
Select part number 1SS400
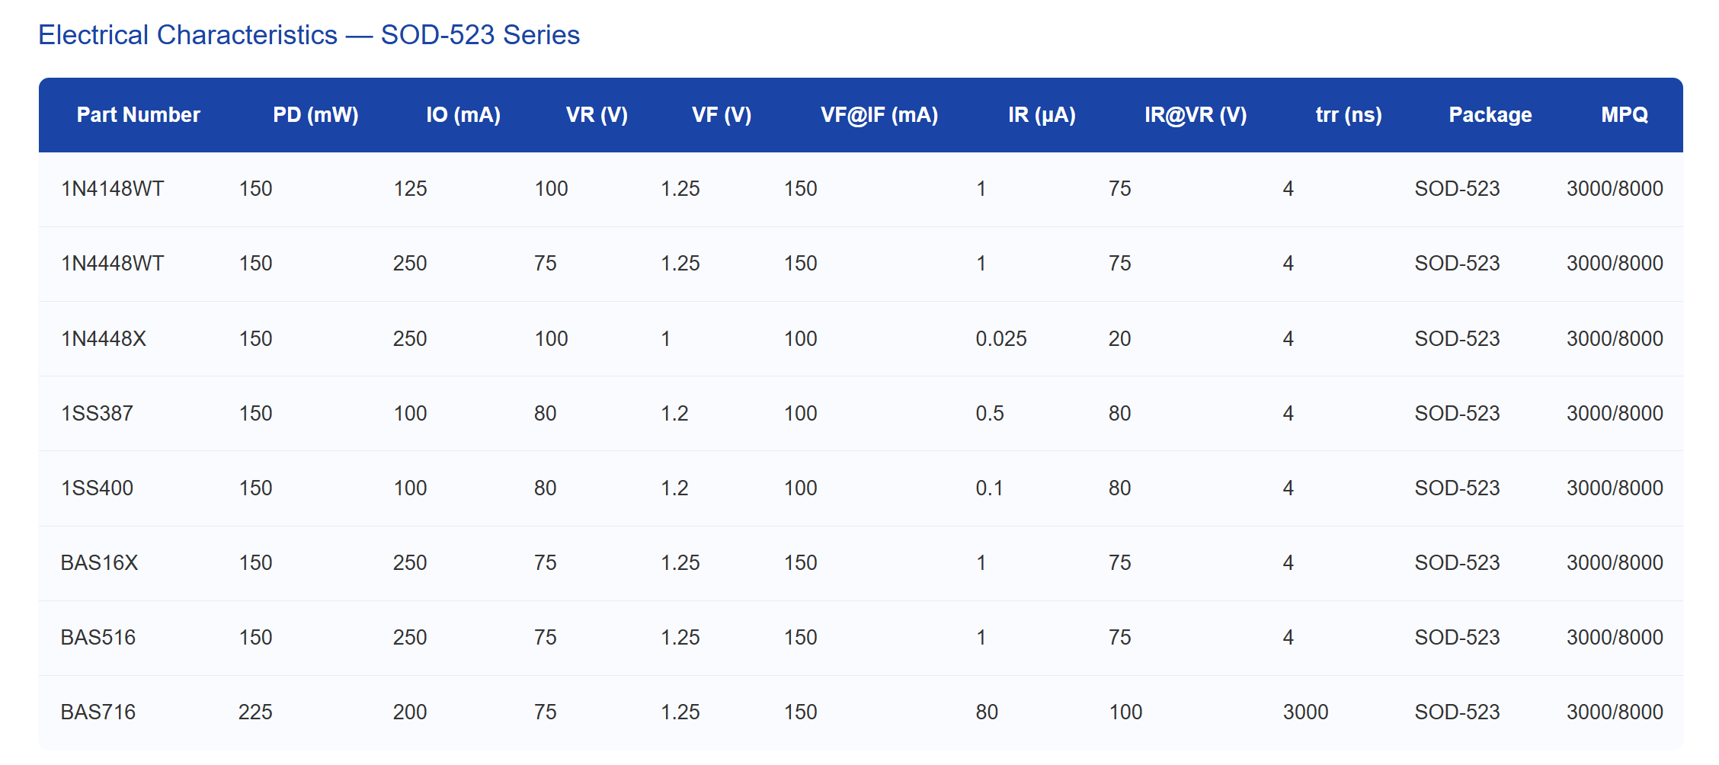point(97,488)
